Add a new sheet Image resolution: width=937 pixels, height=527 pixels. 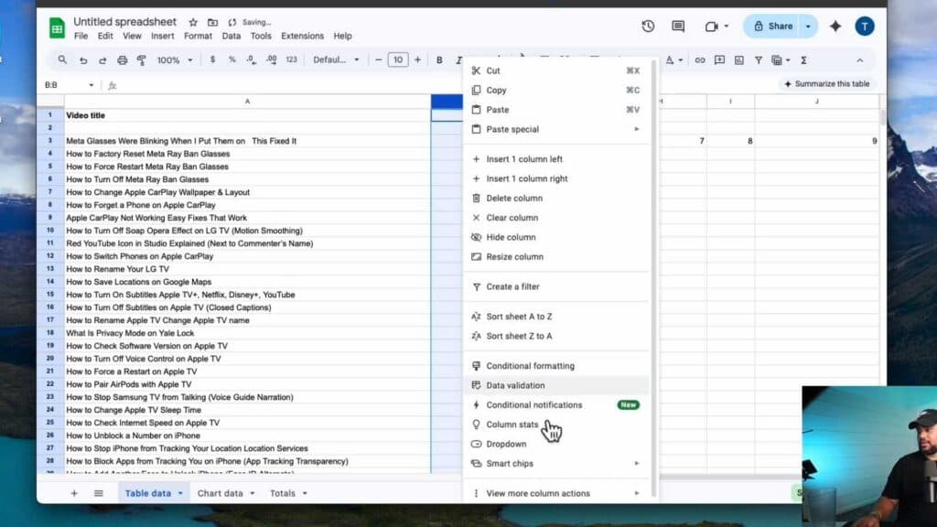coord(74,493)
